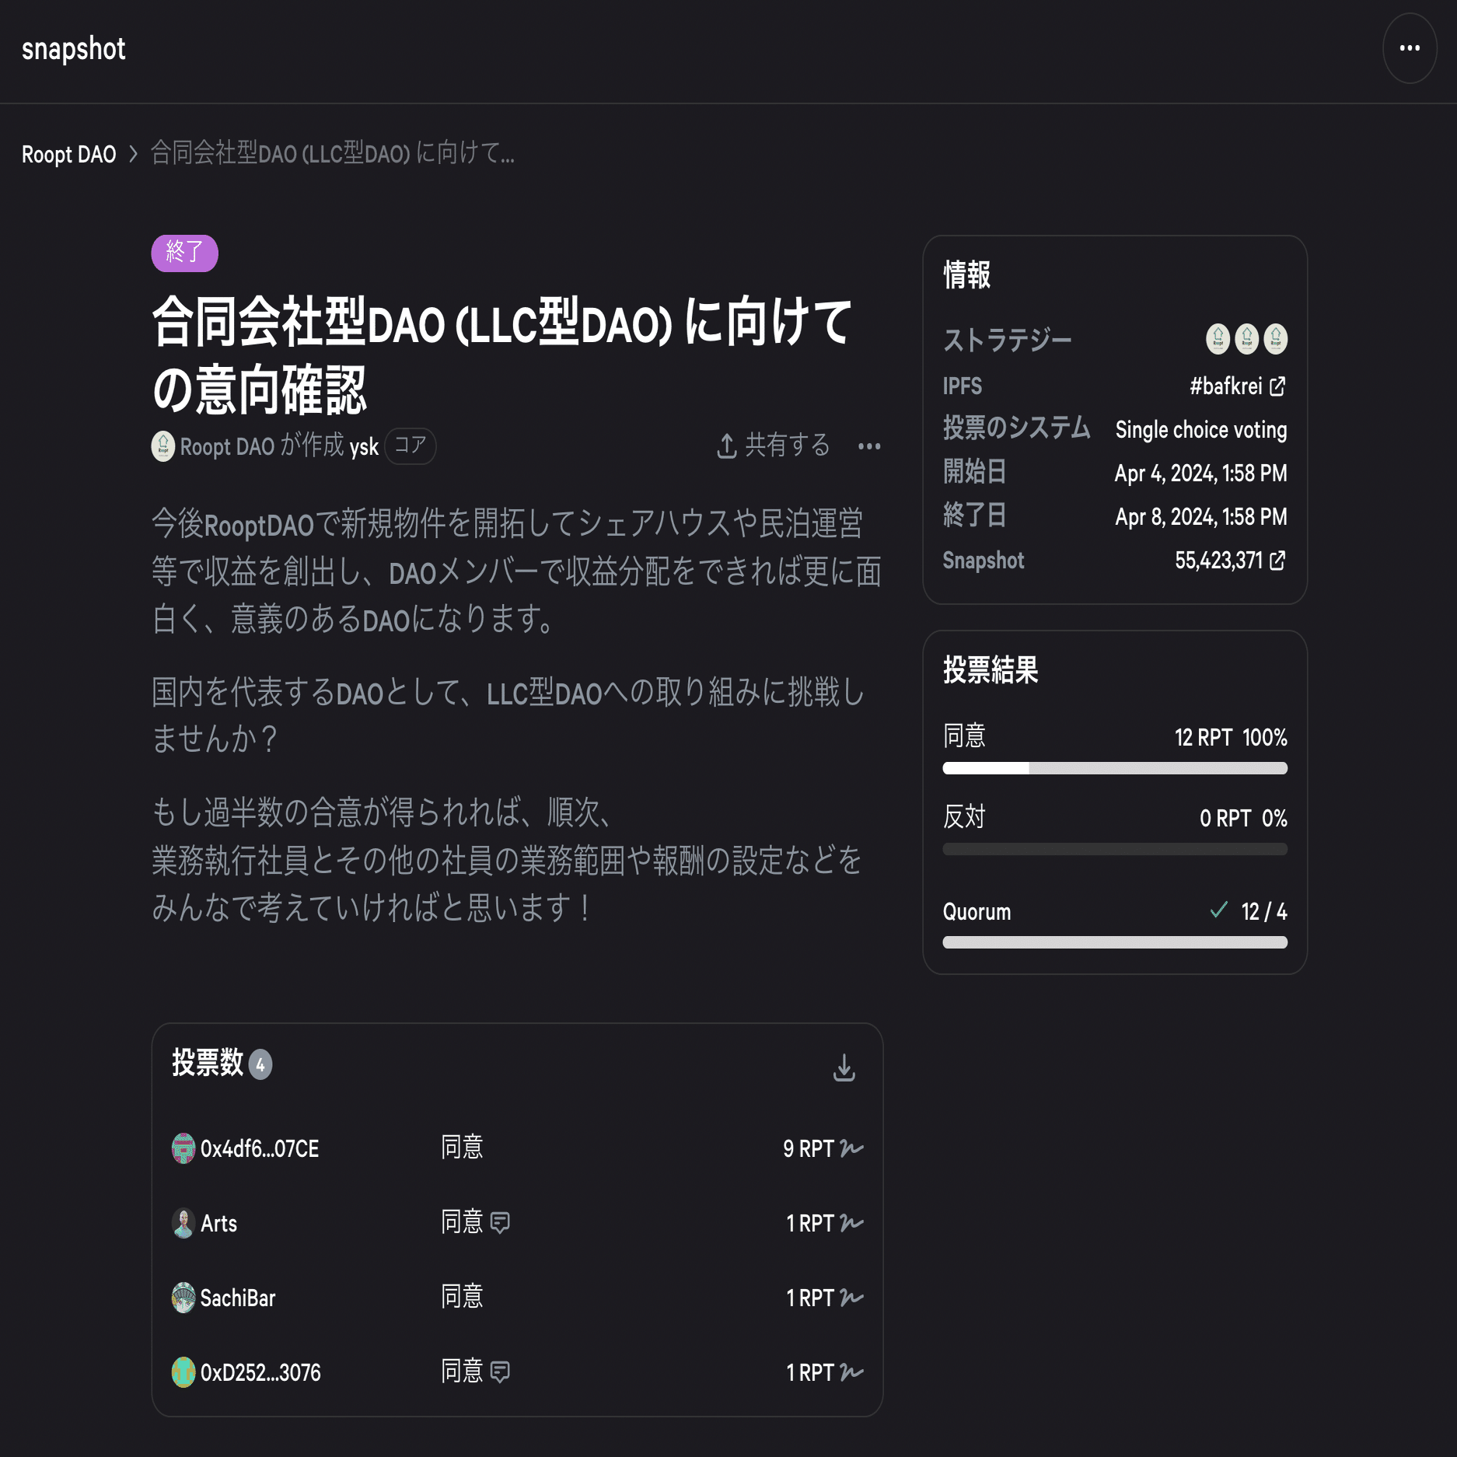Open the Roopt DAO space link
The image size is (1457, 1457).
click(227, 446)
